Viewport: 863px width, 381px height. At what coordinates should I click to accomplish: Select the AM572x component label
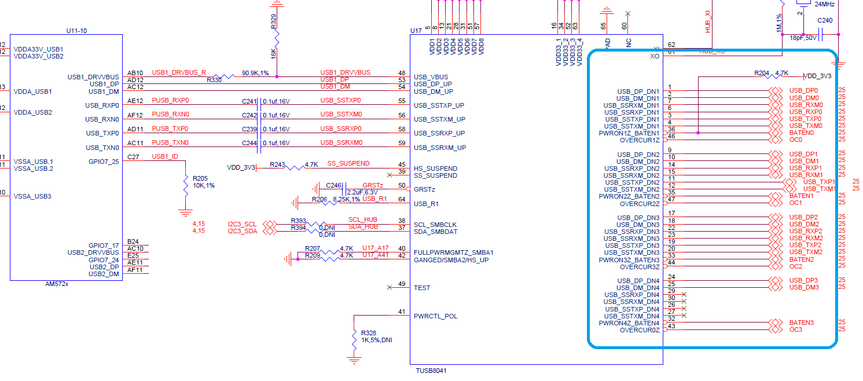57,284
